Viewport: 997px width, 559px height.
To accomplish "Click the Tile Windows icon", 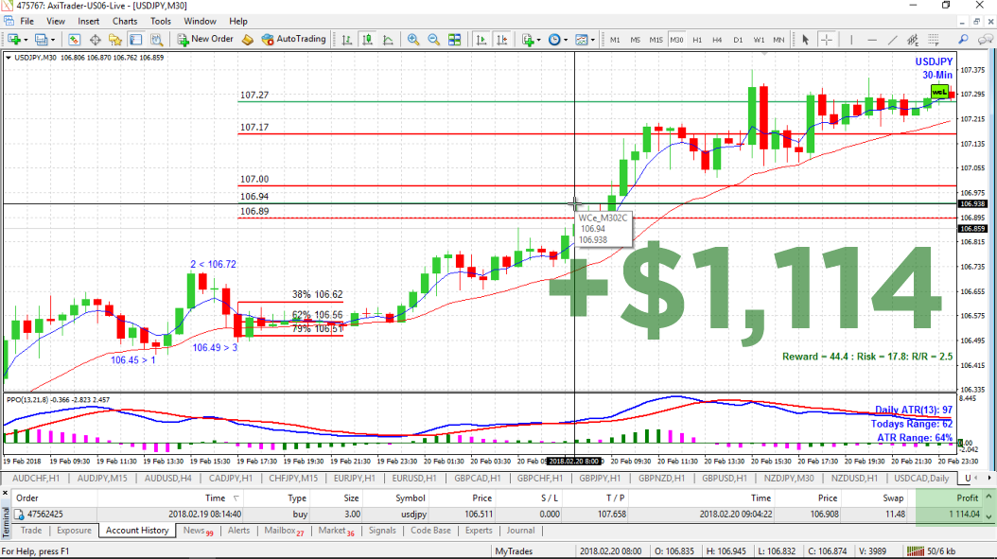I will pos(455,40).
